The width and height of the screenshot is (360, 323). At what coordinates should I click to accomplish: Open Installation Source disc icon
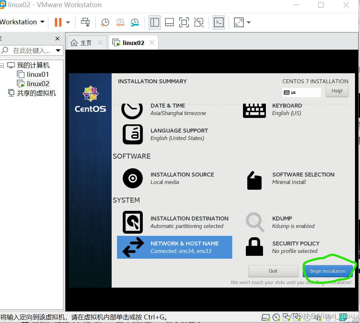133,178
